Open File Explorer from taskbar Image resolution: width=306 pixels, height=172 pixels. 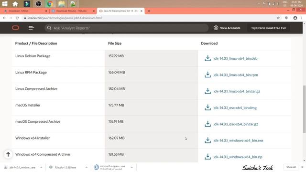pos(61,4)
